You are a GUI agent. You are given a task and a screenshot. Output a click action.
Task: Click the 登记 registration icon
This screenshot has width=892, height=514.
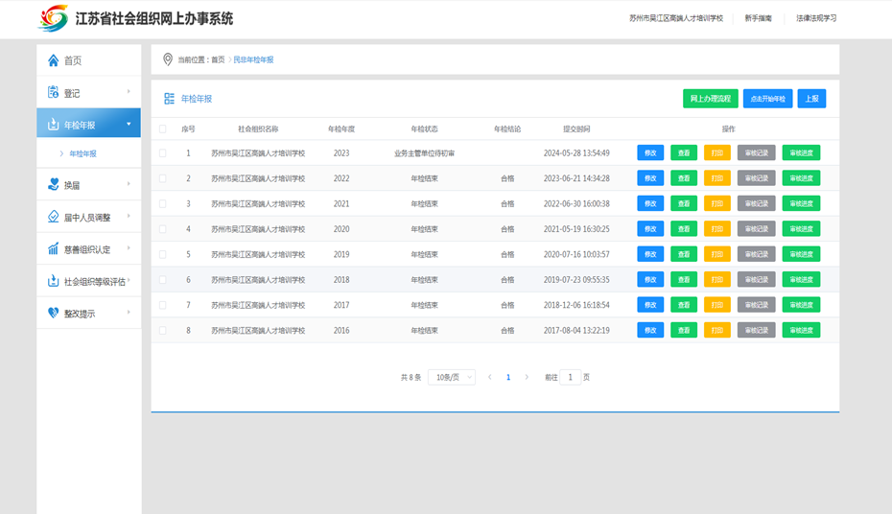(x=53, y=92)
